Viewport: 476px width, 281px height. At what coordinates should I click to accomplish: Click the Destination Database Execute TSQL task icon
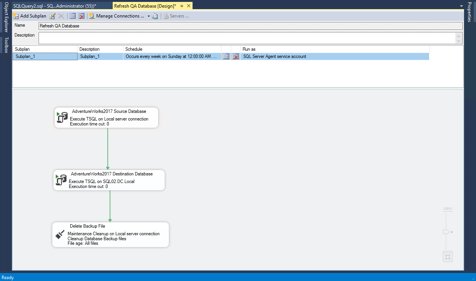pos(61,180)
